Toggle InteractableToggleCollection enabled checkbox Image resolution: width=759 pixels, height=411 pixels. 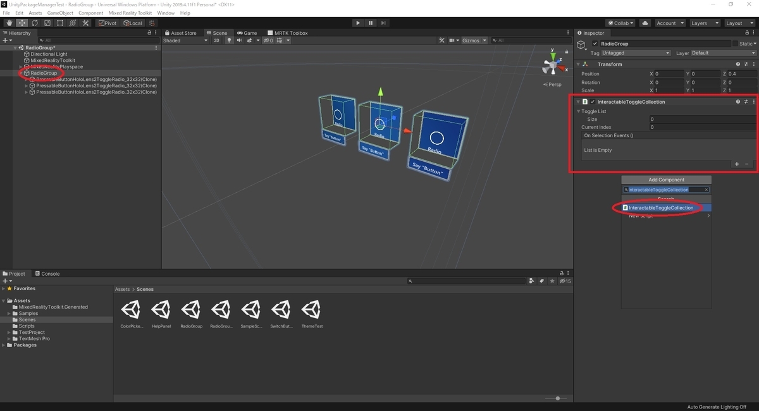[x=593, y=101]
